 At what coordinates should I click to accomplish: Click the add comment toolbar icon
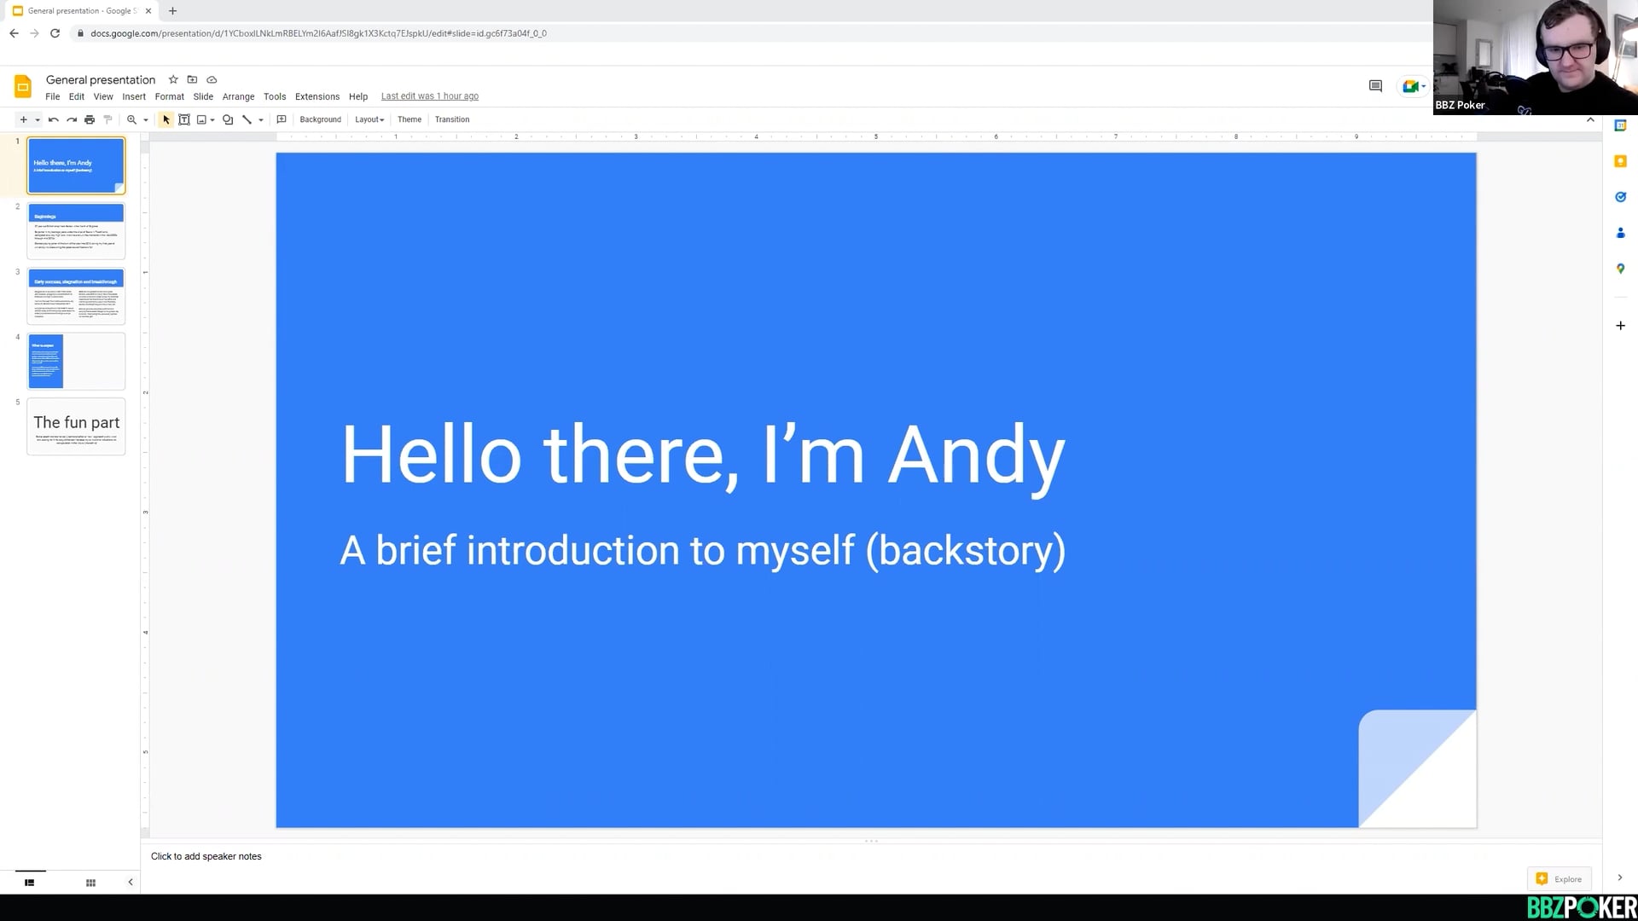pyautogui.click(x=282, y=119)
